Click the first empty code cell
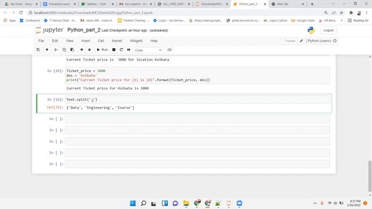Viewport: 372px width, 209px height. tap(198, 118)
